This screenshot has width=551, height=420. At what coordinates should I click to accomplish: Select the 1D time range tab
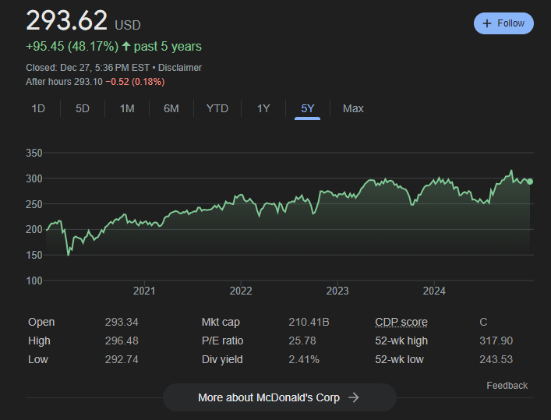(x=38, y=108)
